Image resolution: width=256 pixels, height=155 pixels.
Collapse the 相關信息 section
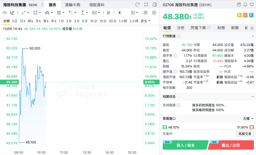(x=253, y=97)
